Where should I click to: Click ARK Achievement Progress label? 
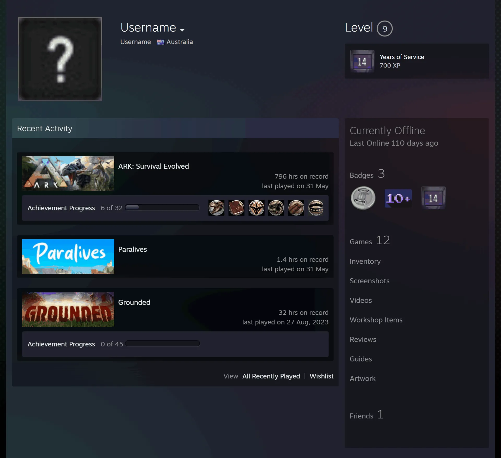click(x=61, y=208)
